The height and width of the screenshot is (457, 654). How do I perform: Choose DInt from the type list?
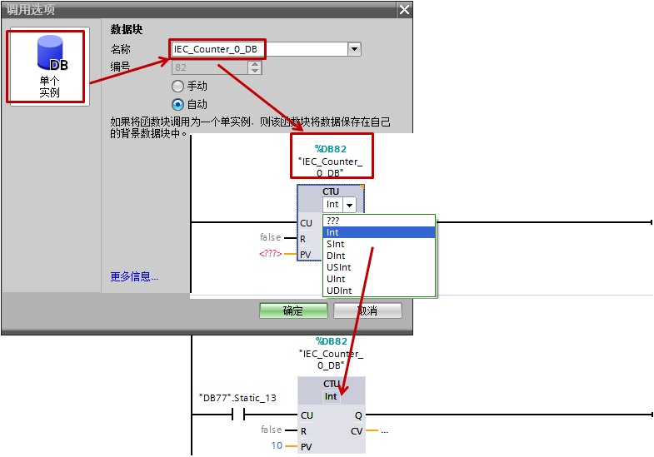click(379, 256)
